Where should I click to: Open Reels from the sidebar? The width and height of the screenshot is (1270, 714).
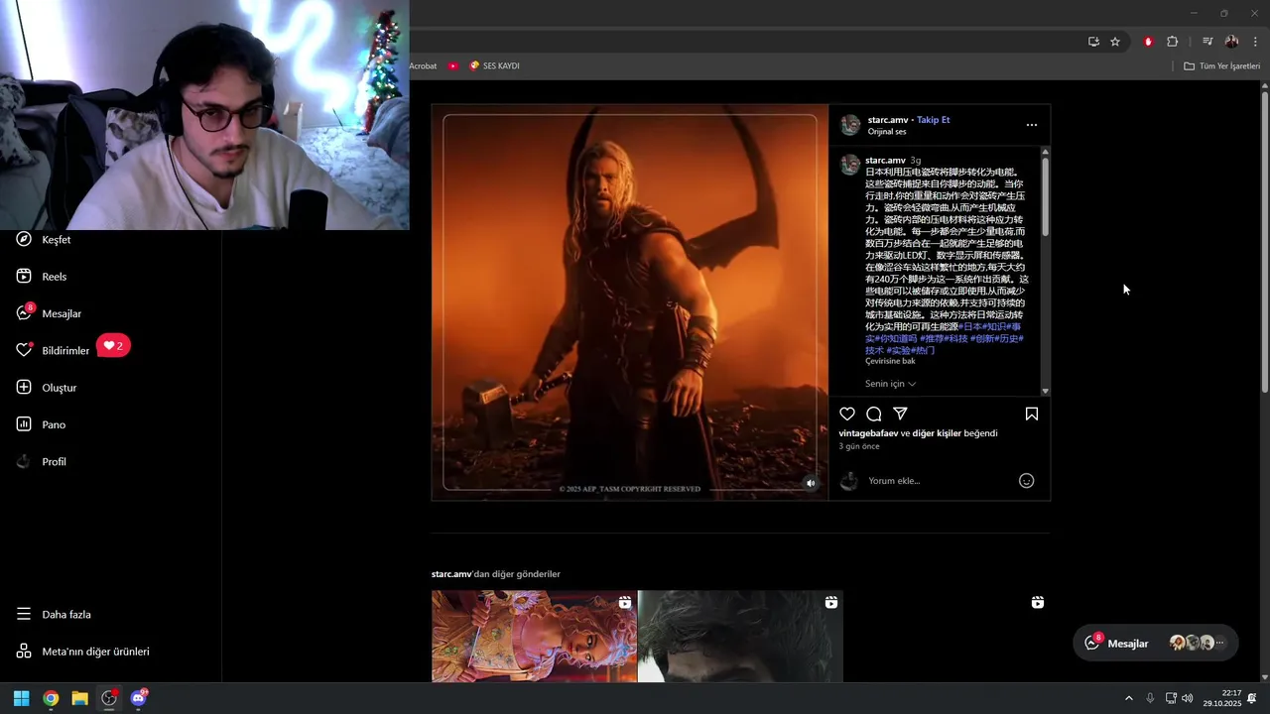(43, 277)
